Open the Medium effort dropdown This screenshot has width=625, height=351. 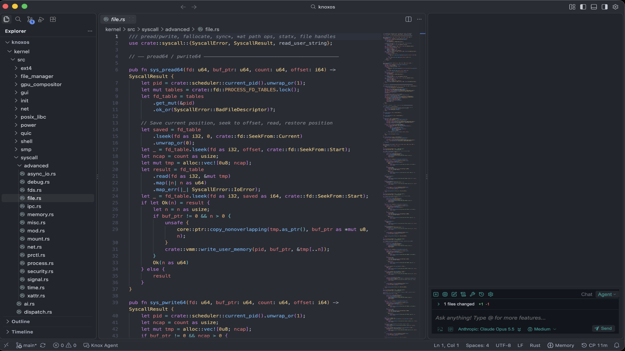(542, 329)
